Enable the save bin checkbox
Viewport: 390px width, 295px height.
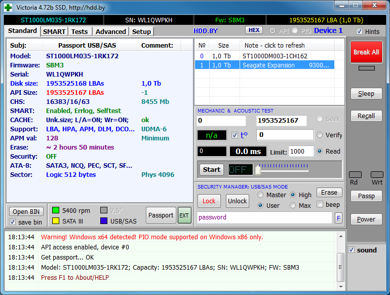(13, 222)
